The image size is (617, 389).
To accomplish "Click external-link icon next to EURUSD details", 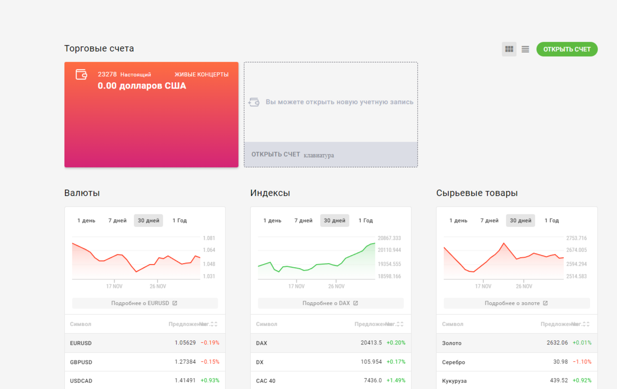I will click(174, 303).
